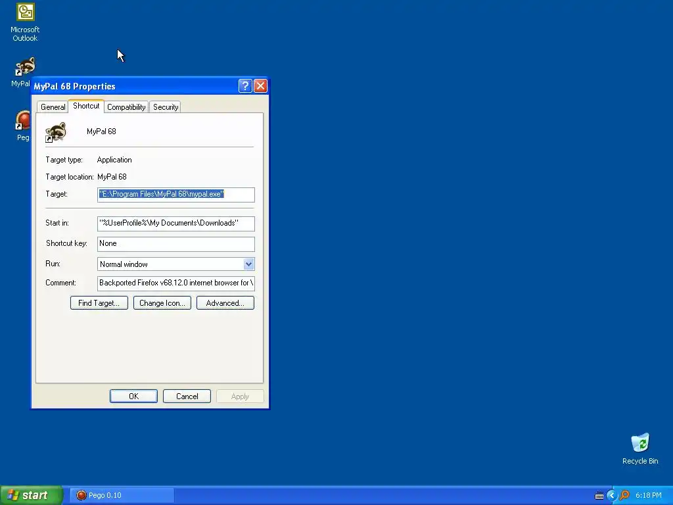Open the Microsoft Outlook desktop icon
This screenshot has height=505, width=673.
coord(25,22)
